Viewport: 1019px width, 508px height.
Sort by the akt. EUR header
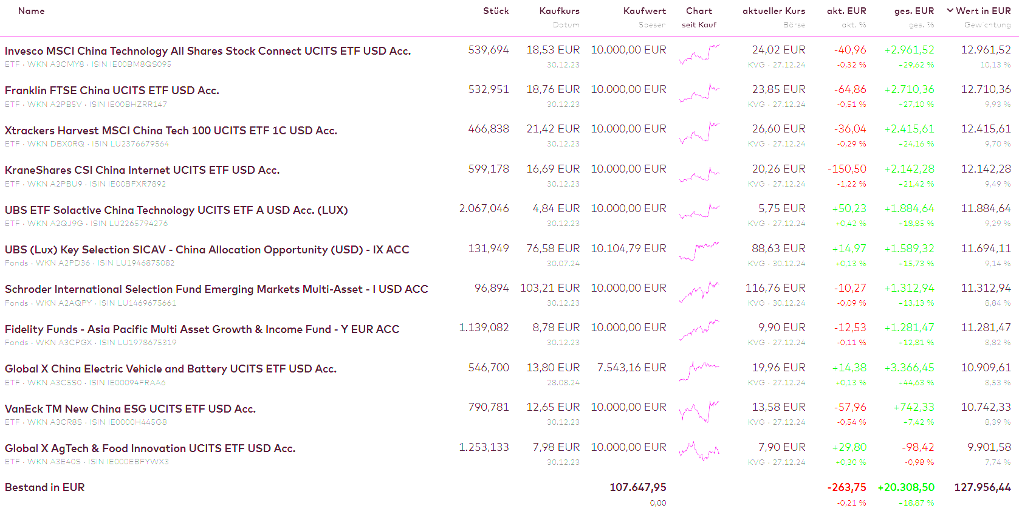tap(846, 11)
